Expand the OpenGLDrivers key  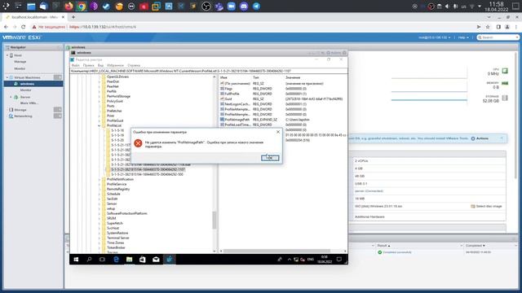click(x=100, y=77)
